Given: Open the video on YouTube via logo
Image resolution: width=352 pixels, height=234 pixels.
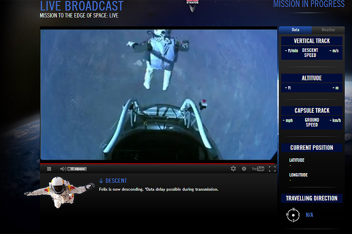Looking at the screenshot, I should [x=258, y=168].
